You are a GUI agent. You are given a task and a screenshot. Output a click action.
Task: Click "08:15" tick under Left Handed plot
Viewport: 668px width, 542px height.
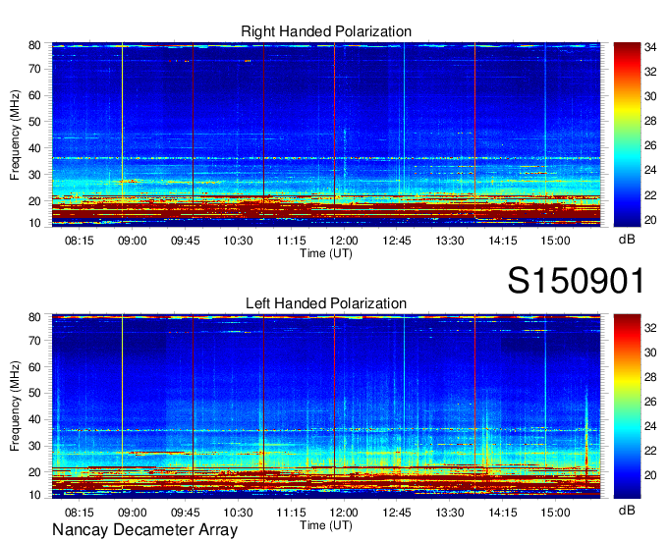[x=80, y=513]
